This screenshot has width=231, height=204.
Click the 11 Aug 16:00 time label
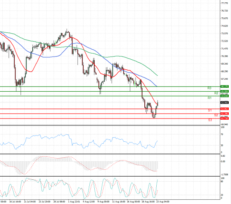pos(118,201)
